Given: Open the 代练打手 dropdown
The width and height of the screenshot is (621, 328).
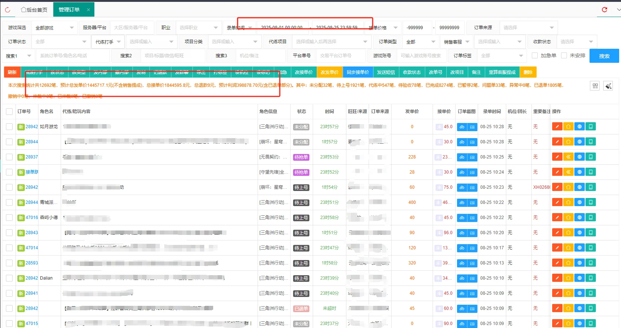Looking at the screenshot, I should pyautogui.click(x=108, y=42).
